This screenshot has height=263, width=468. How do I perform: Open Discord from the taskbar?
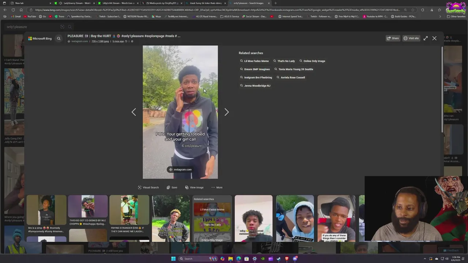tap(295, 259)
